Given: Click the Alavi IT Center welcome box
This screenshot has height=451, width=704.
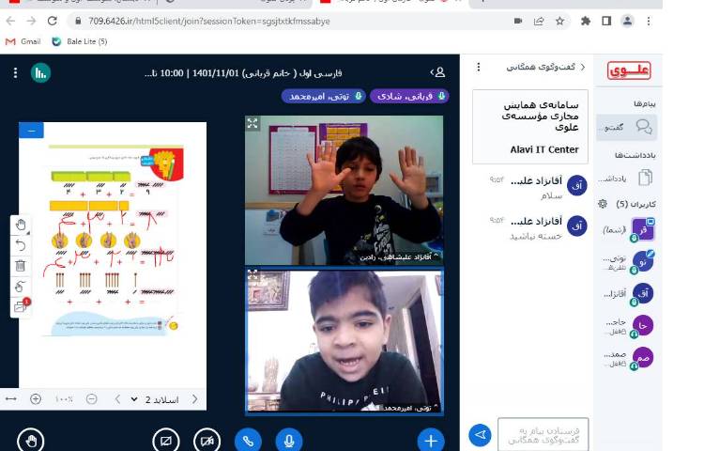Looking at the screenshot, I should 530,127.
